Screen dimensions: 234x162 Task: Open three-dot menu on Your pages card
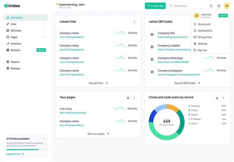pyautogui.click(x=134, y=98)
